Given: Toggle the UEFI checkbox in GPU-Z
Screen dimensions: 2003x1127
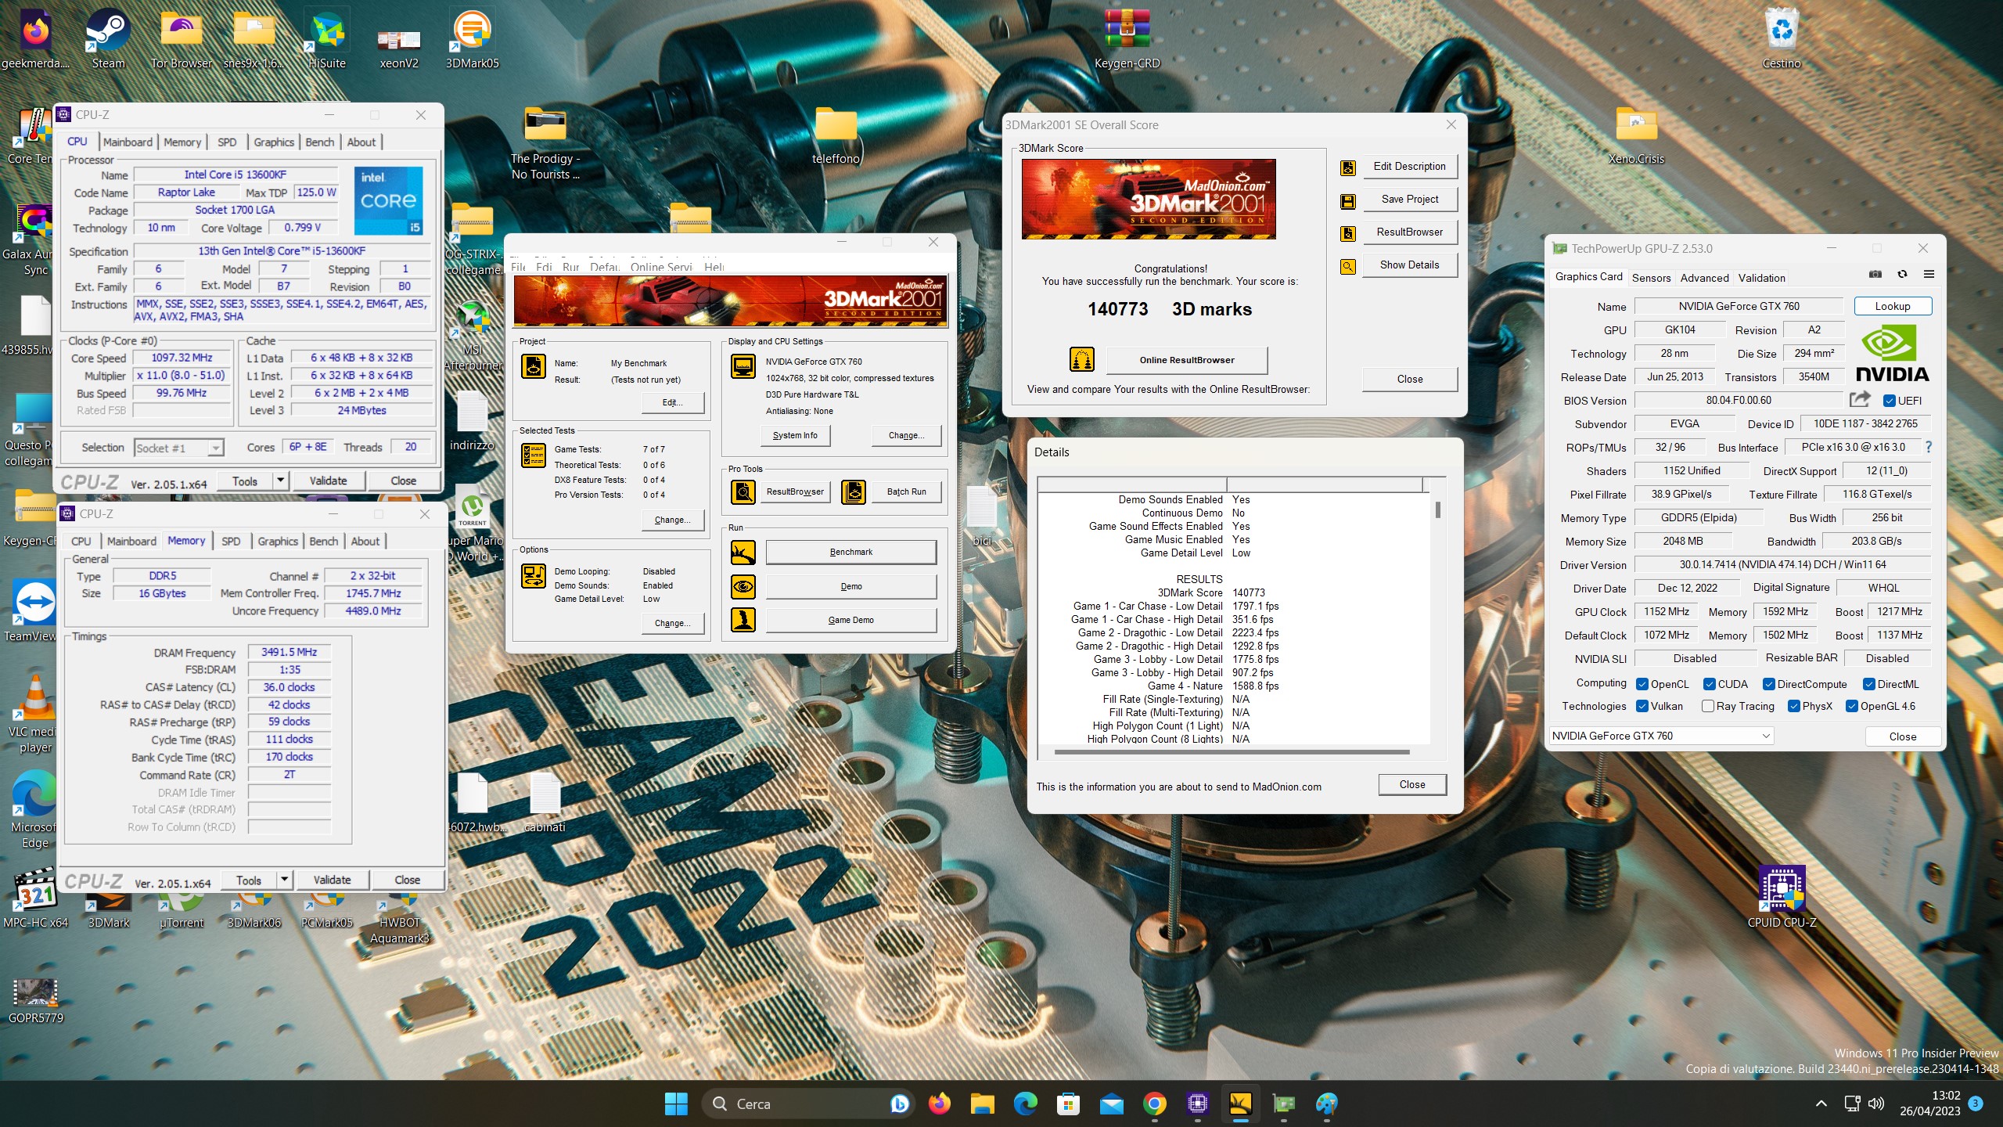Looking at the screenshot, I should [x=1889, y=401].
